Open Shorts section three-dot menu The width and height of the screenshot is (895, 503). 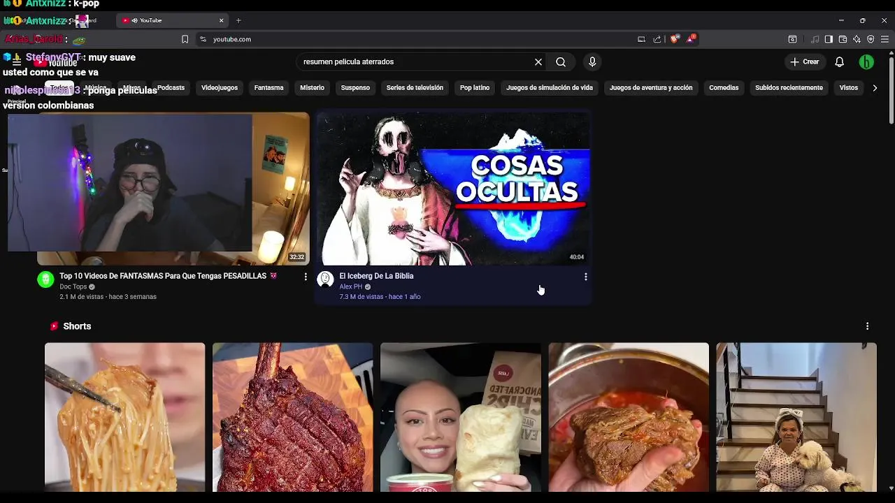tap(867, 326)
